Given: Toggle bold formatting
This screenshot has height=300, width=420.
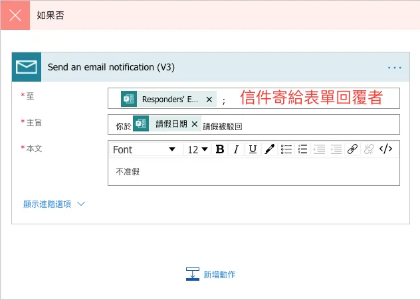Looking at the screenshot, I should pos(220,149).
